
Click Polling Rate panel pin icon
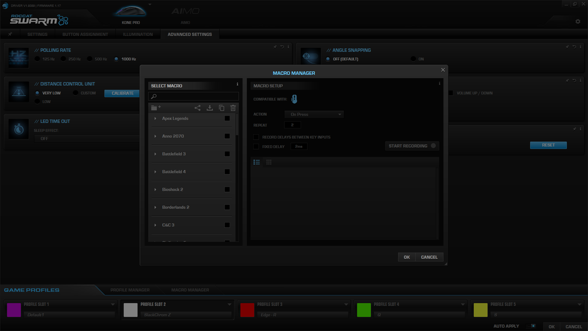275,47
